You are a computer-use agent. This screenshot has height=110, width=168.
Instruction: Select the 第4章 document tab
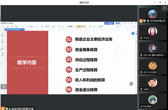[12, 30]
